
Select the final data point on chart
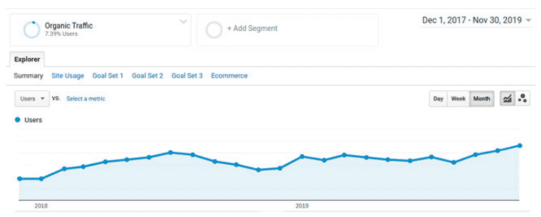(519, 146)
